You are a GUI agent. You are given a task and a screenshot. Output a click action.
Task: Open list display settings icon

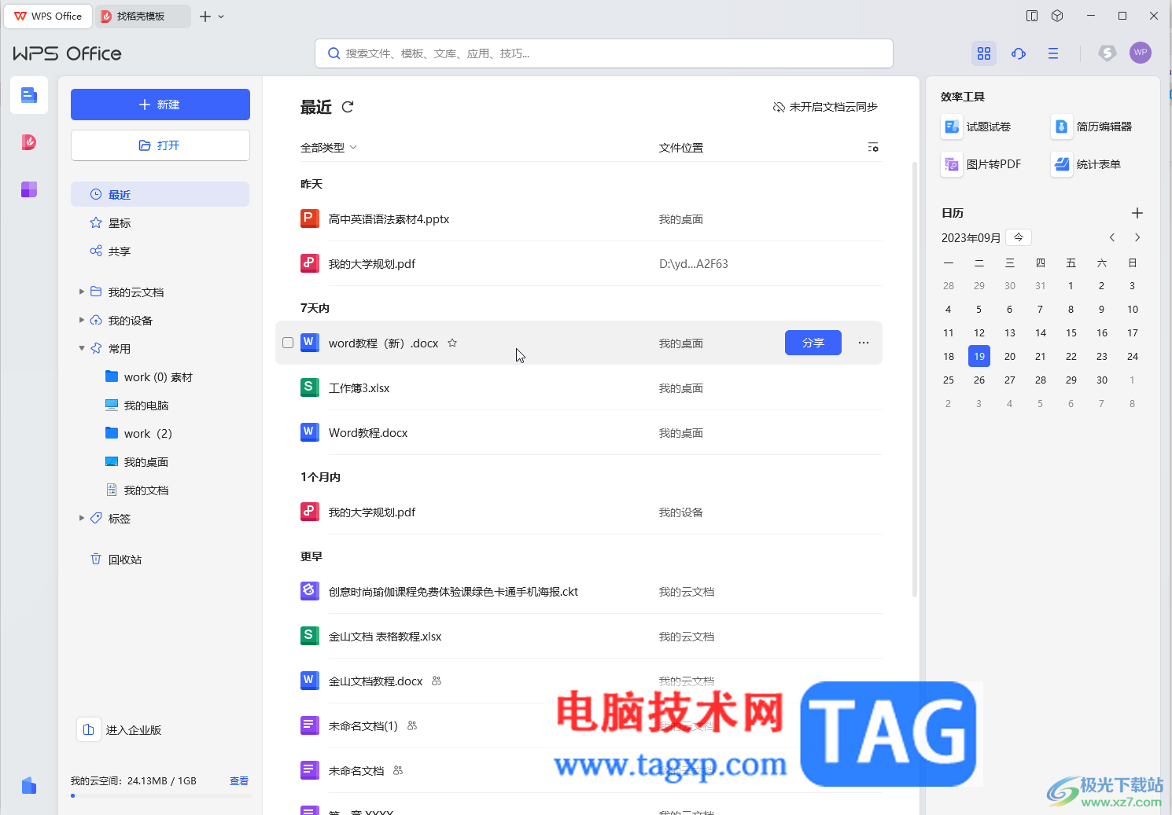pyautogui.click(x=873, y=148)
